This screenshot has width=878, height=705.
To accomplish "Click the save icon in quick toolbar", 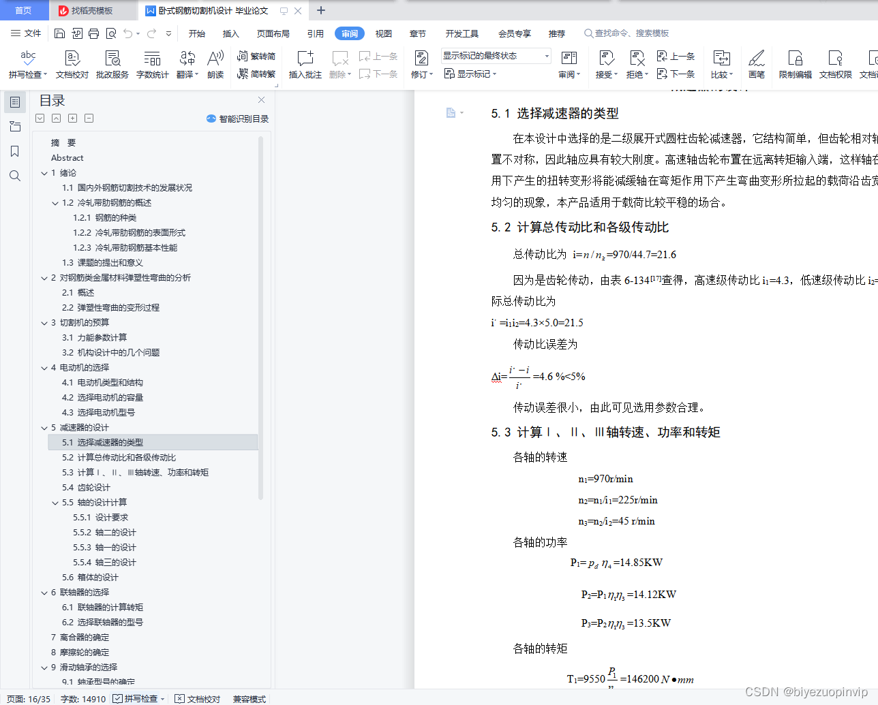I will [59, 33].
